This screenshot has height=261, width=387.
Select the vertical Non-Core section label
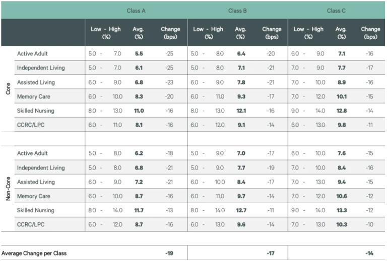point(8,189)
